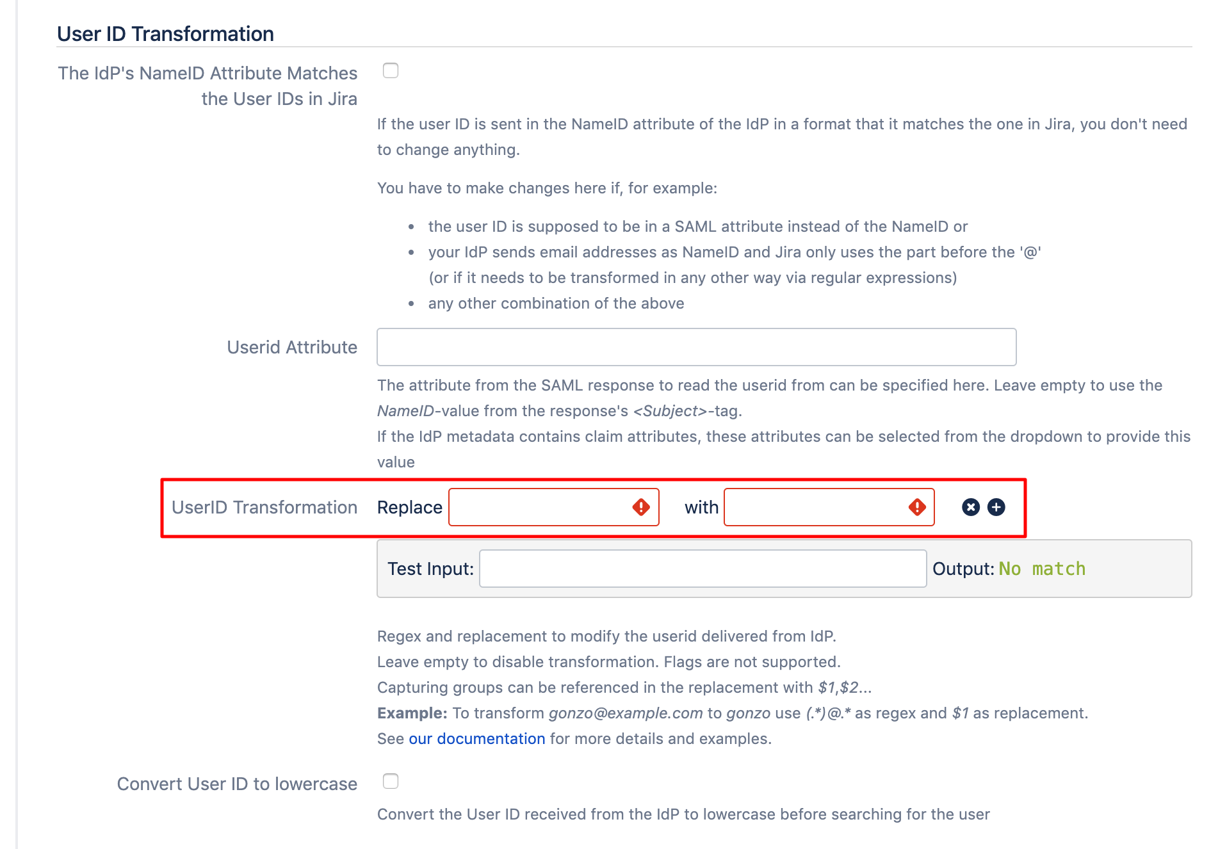Enable NameID attribute matches Jira IDs checkbox

pos(391,70)
